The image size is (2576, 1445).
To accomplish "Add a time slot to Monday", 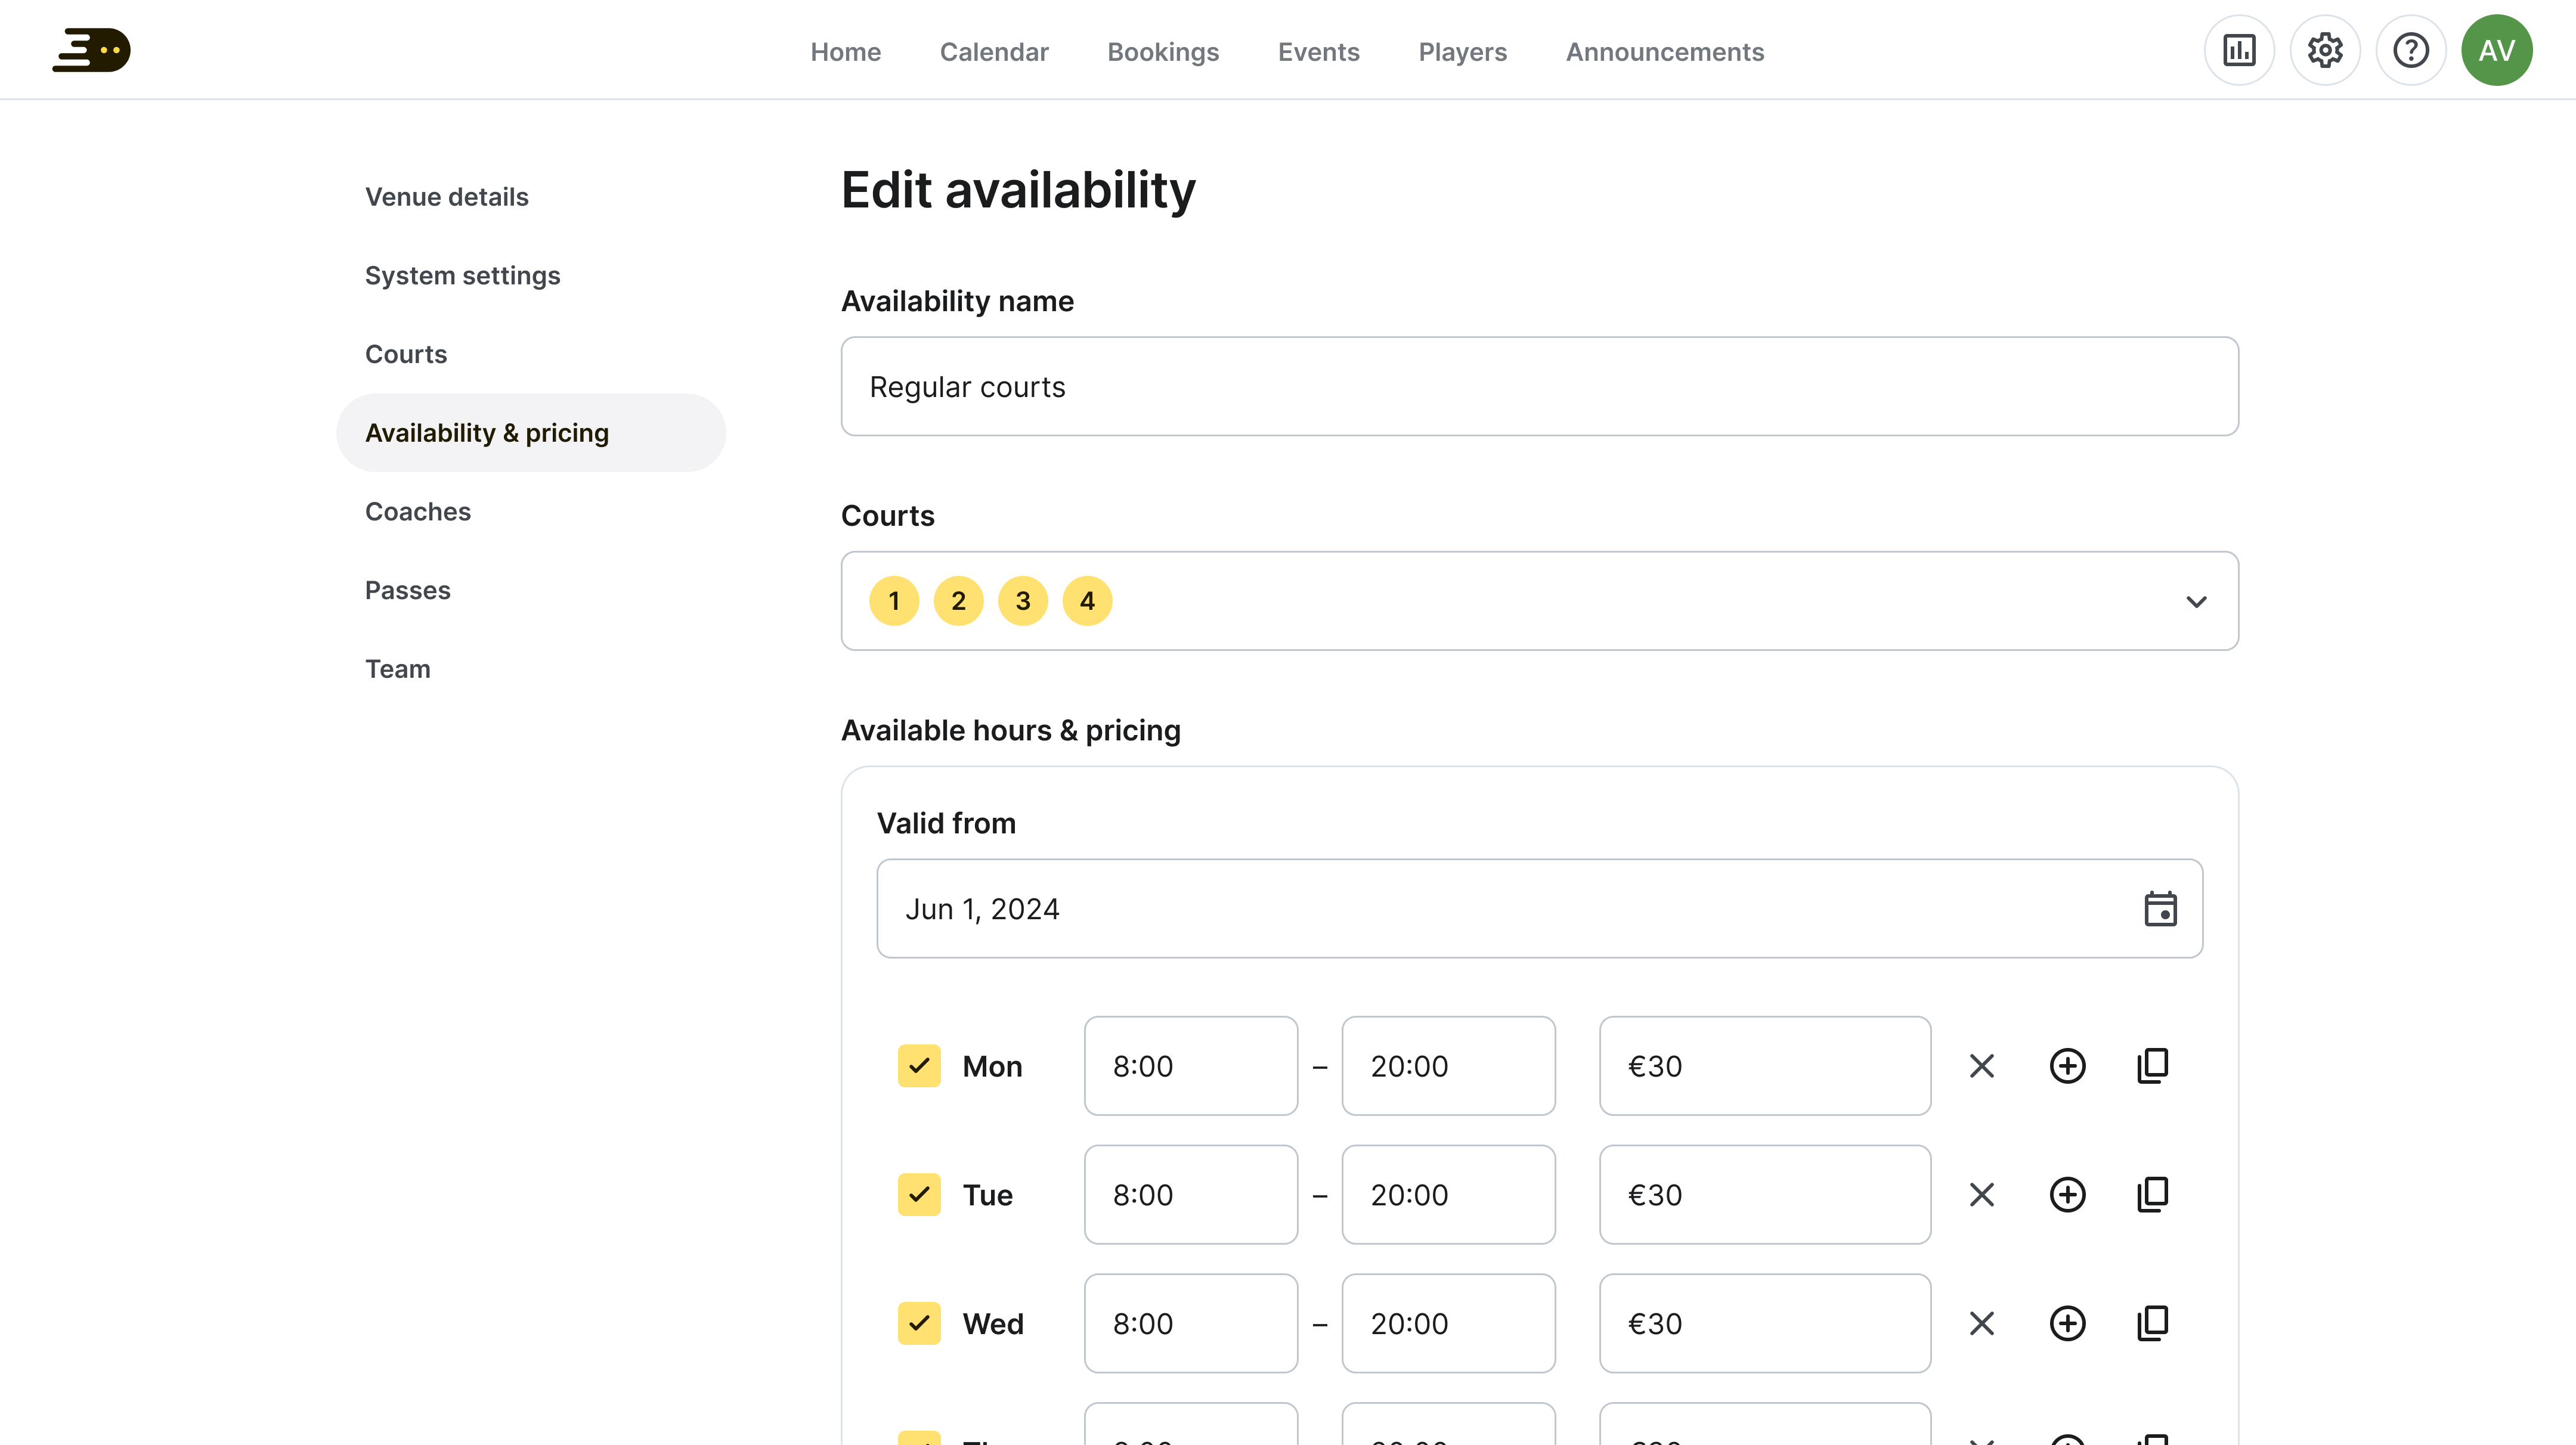I will tap(2067, 1066).
